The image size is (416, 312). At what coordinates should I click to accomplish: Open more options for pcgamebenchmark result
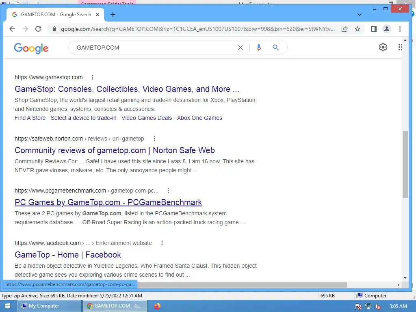tap(169, 191)
